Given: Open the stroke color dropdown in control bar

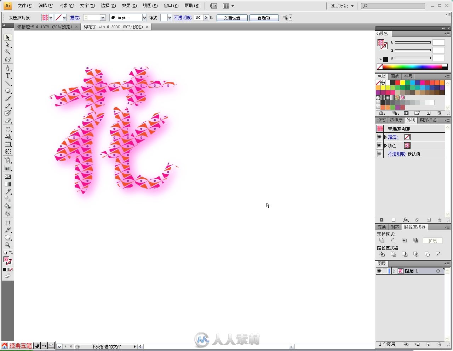Looking at the screenshot, I should pyautogui.click(x=64, y=18).
